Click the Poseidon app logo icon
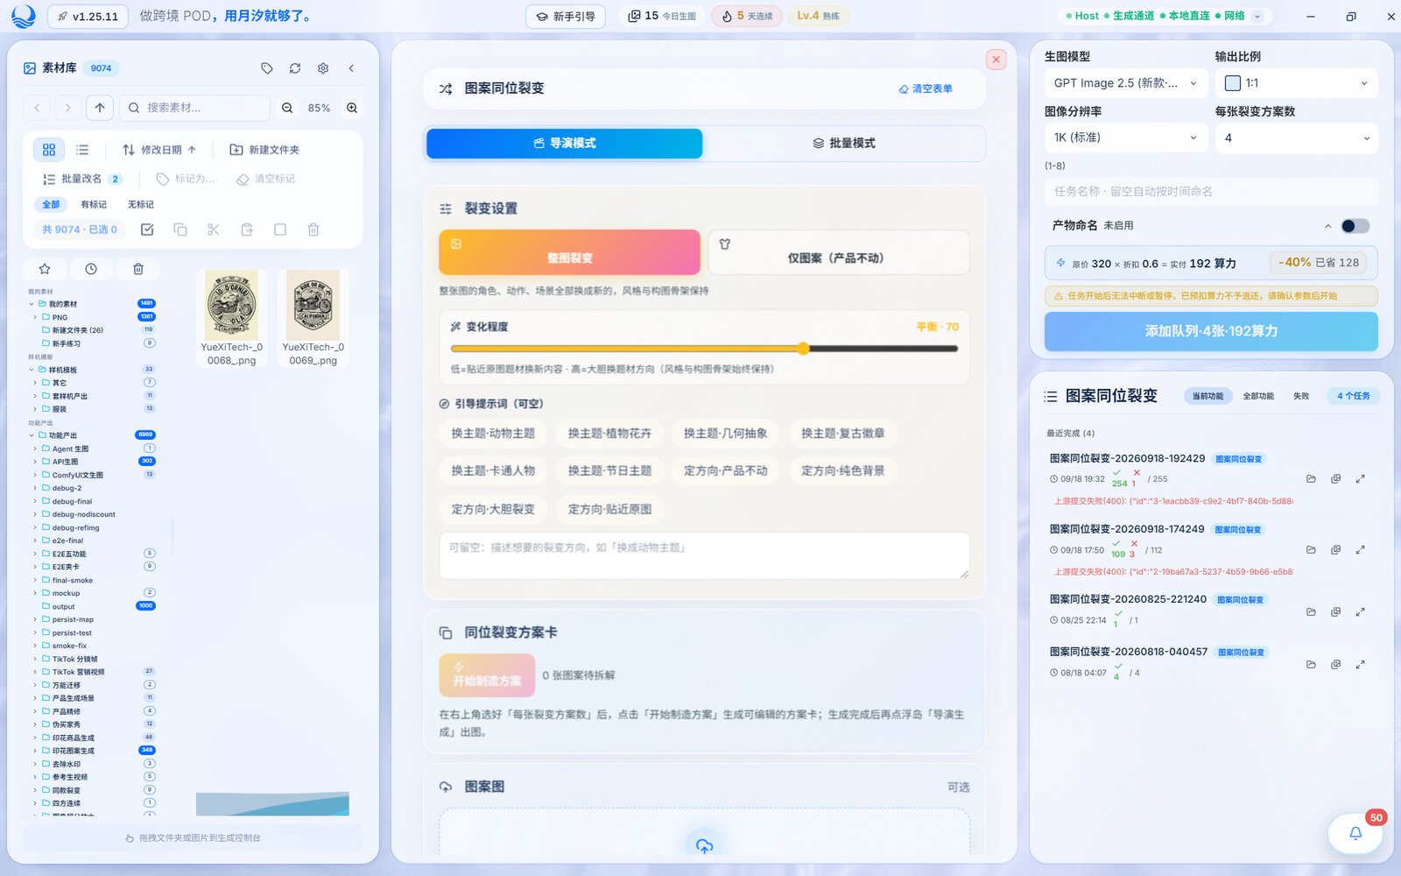 (24, 16)
